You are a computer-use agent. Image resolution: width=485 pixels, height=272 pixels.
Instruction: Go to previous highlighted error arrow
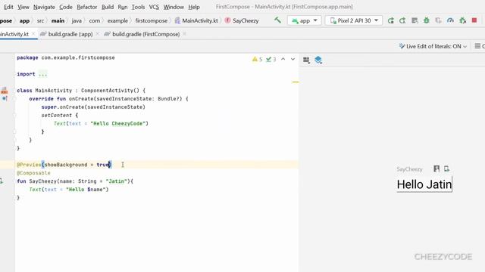coord(283,59)
